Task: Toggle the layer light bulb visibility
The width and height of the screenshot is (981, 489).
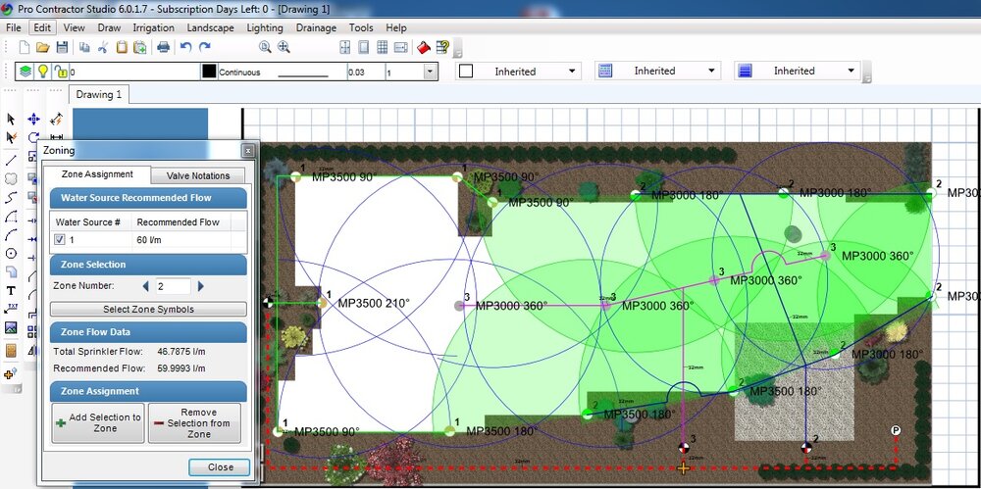Action: click(x=43, y=72)
